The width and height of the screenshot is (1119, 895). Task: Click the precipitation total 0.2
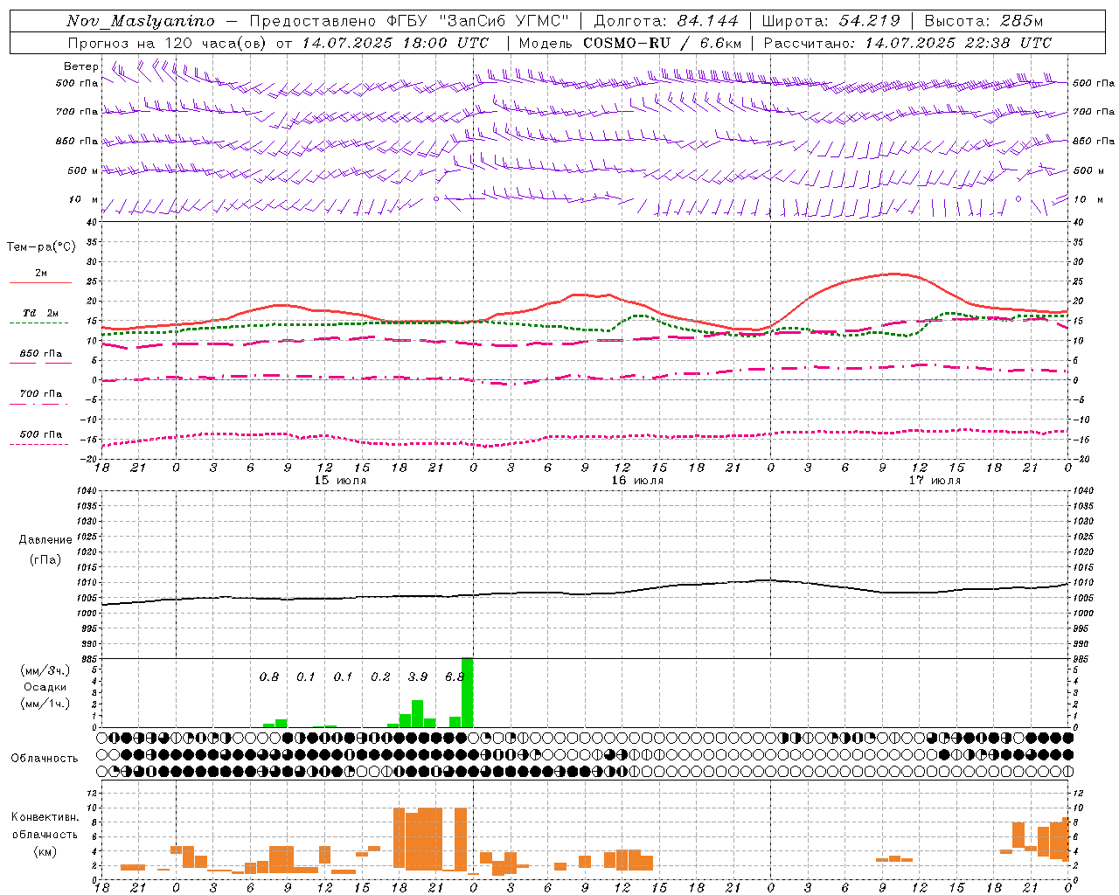pyautogui.click(x=380, y=677)
